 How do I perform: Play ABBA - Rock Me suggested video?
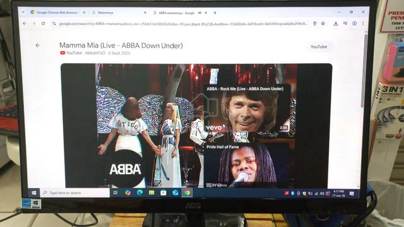point(247,108)
